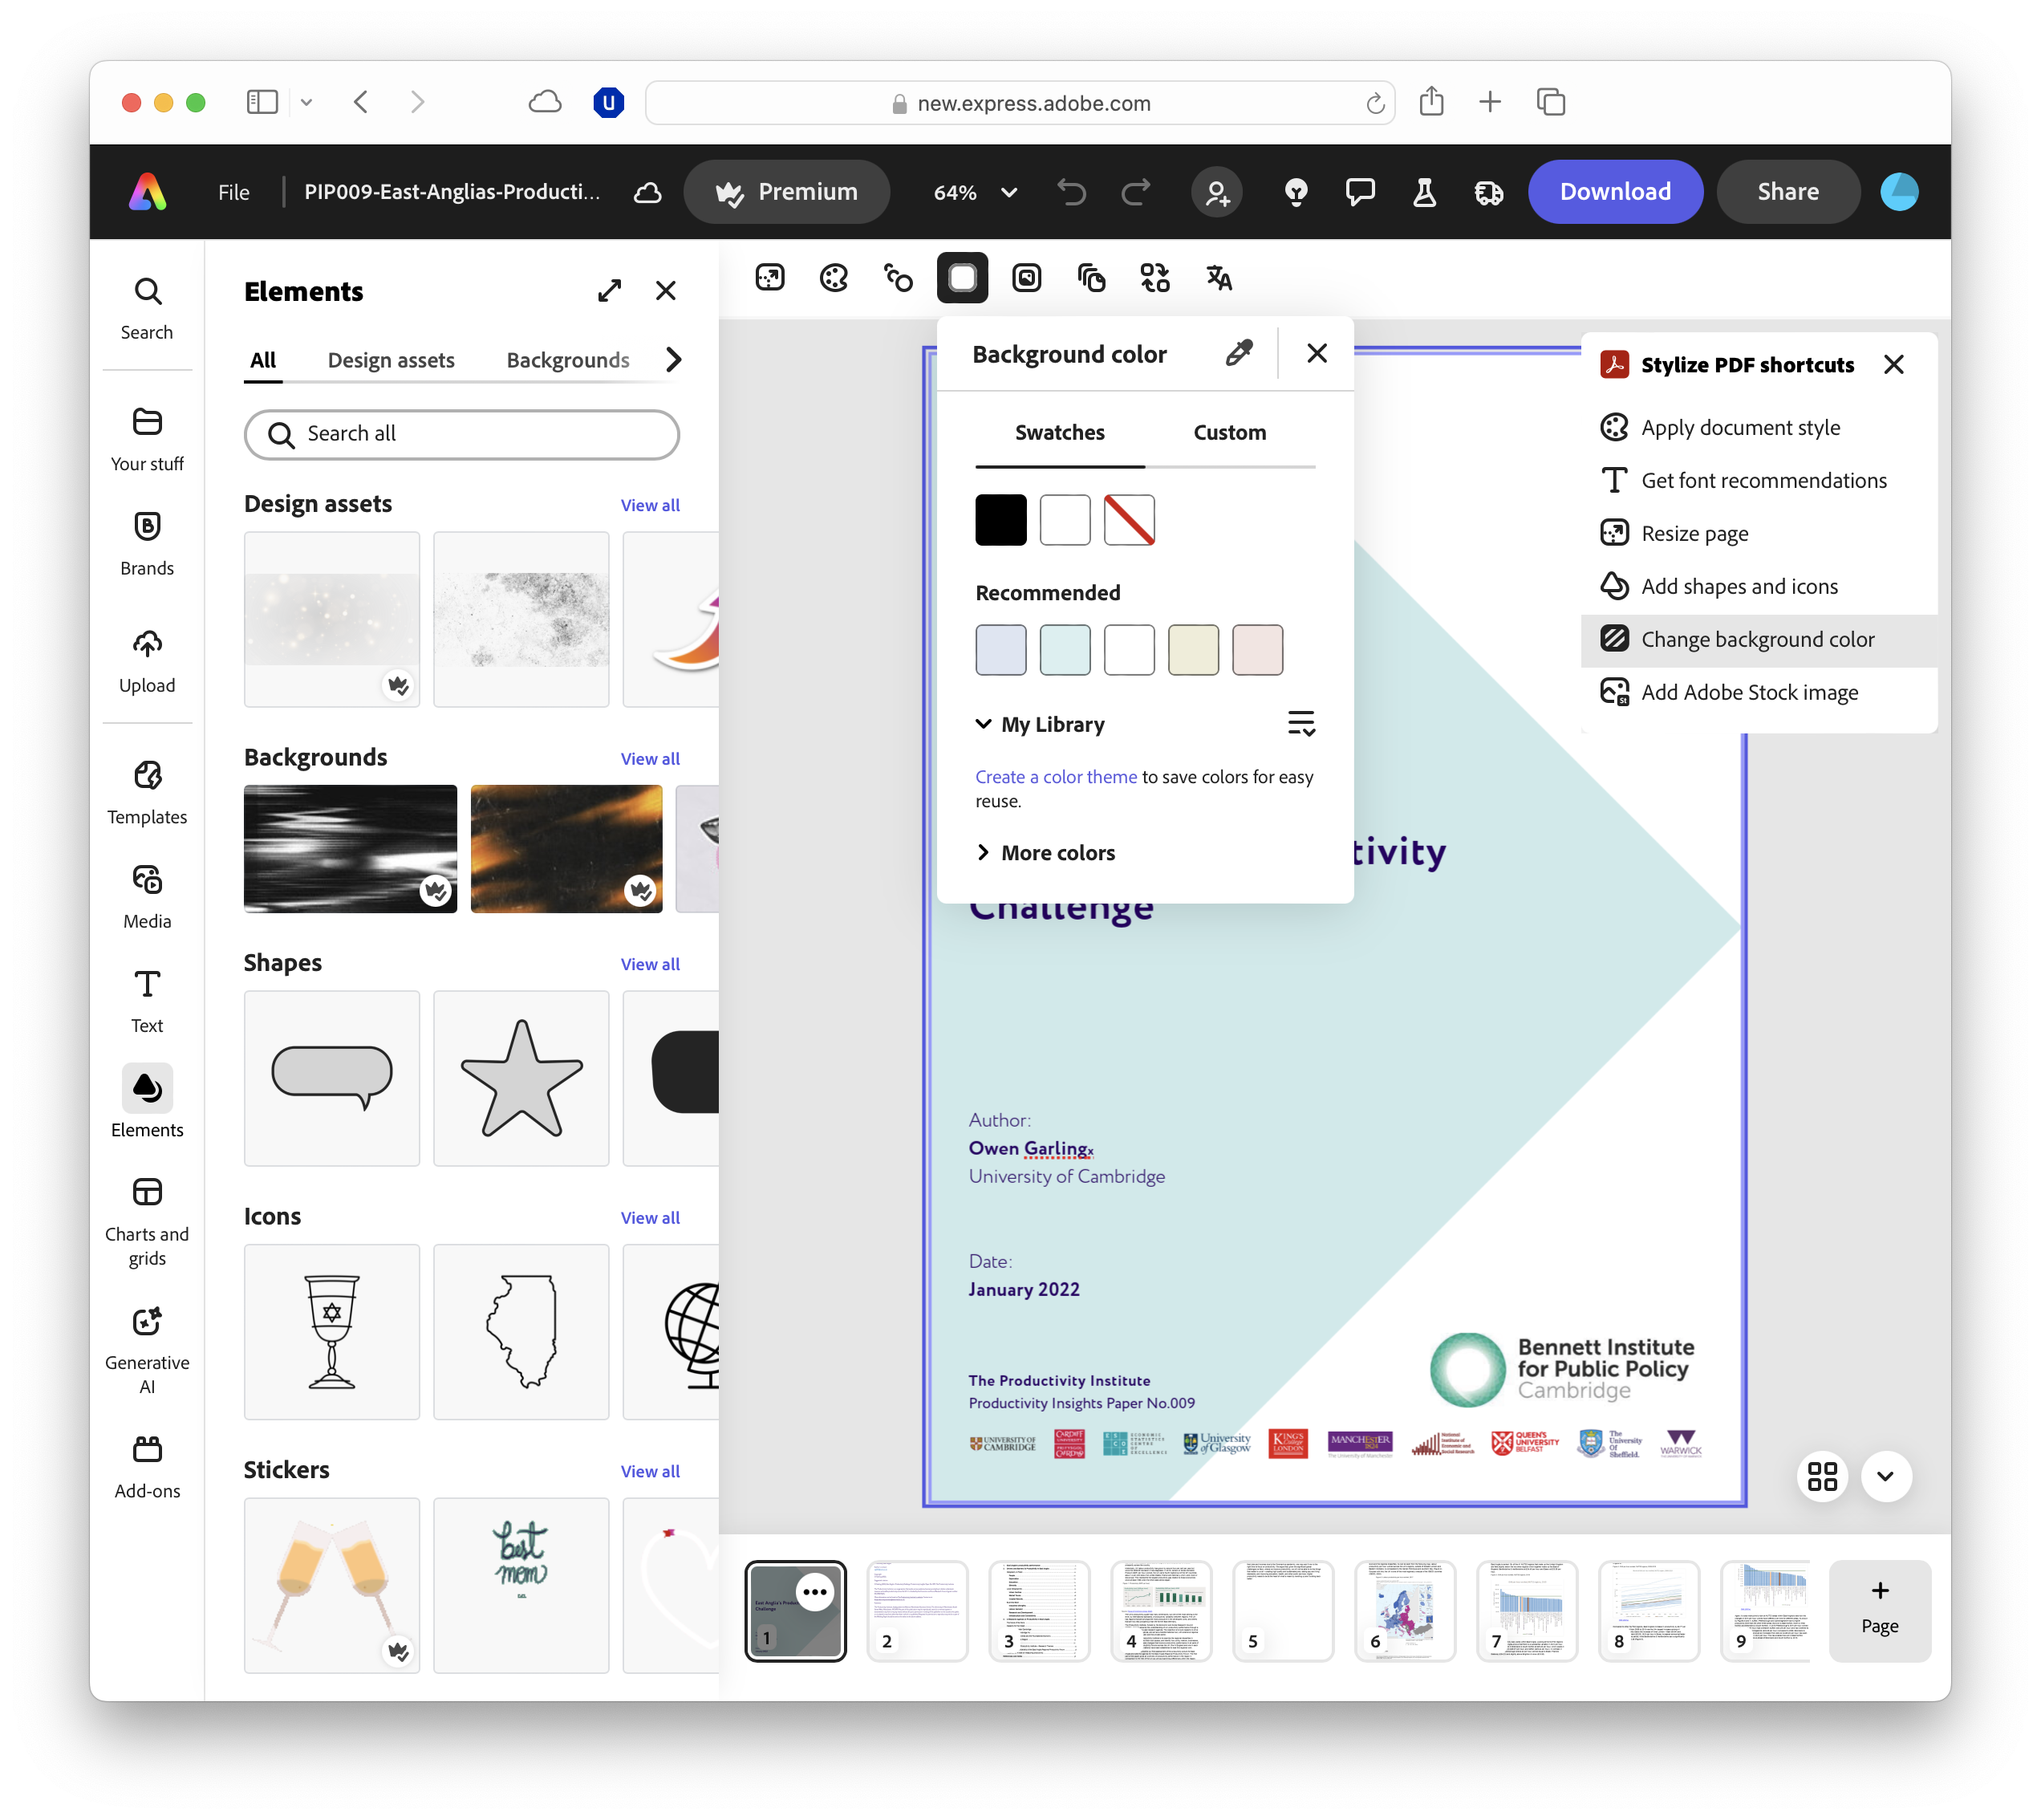
Task: Click the Translate toolbar icon
Action: click(x=1219, y=278)
